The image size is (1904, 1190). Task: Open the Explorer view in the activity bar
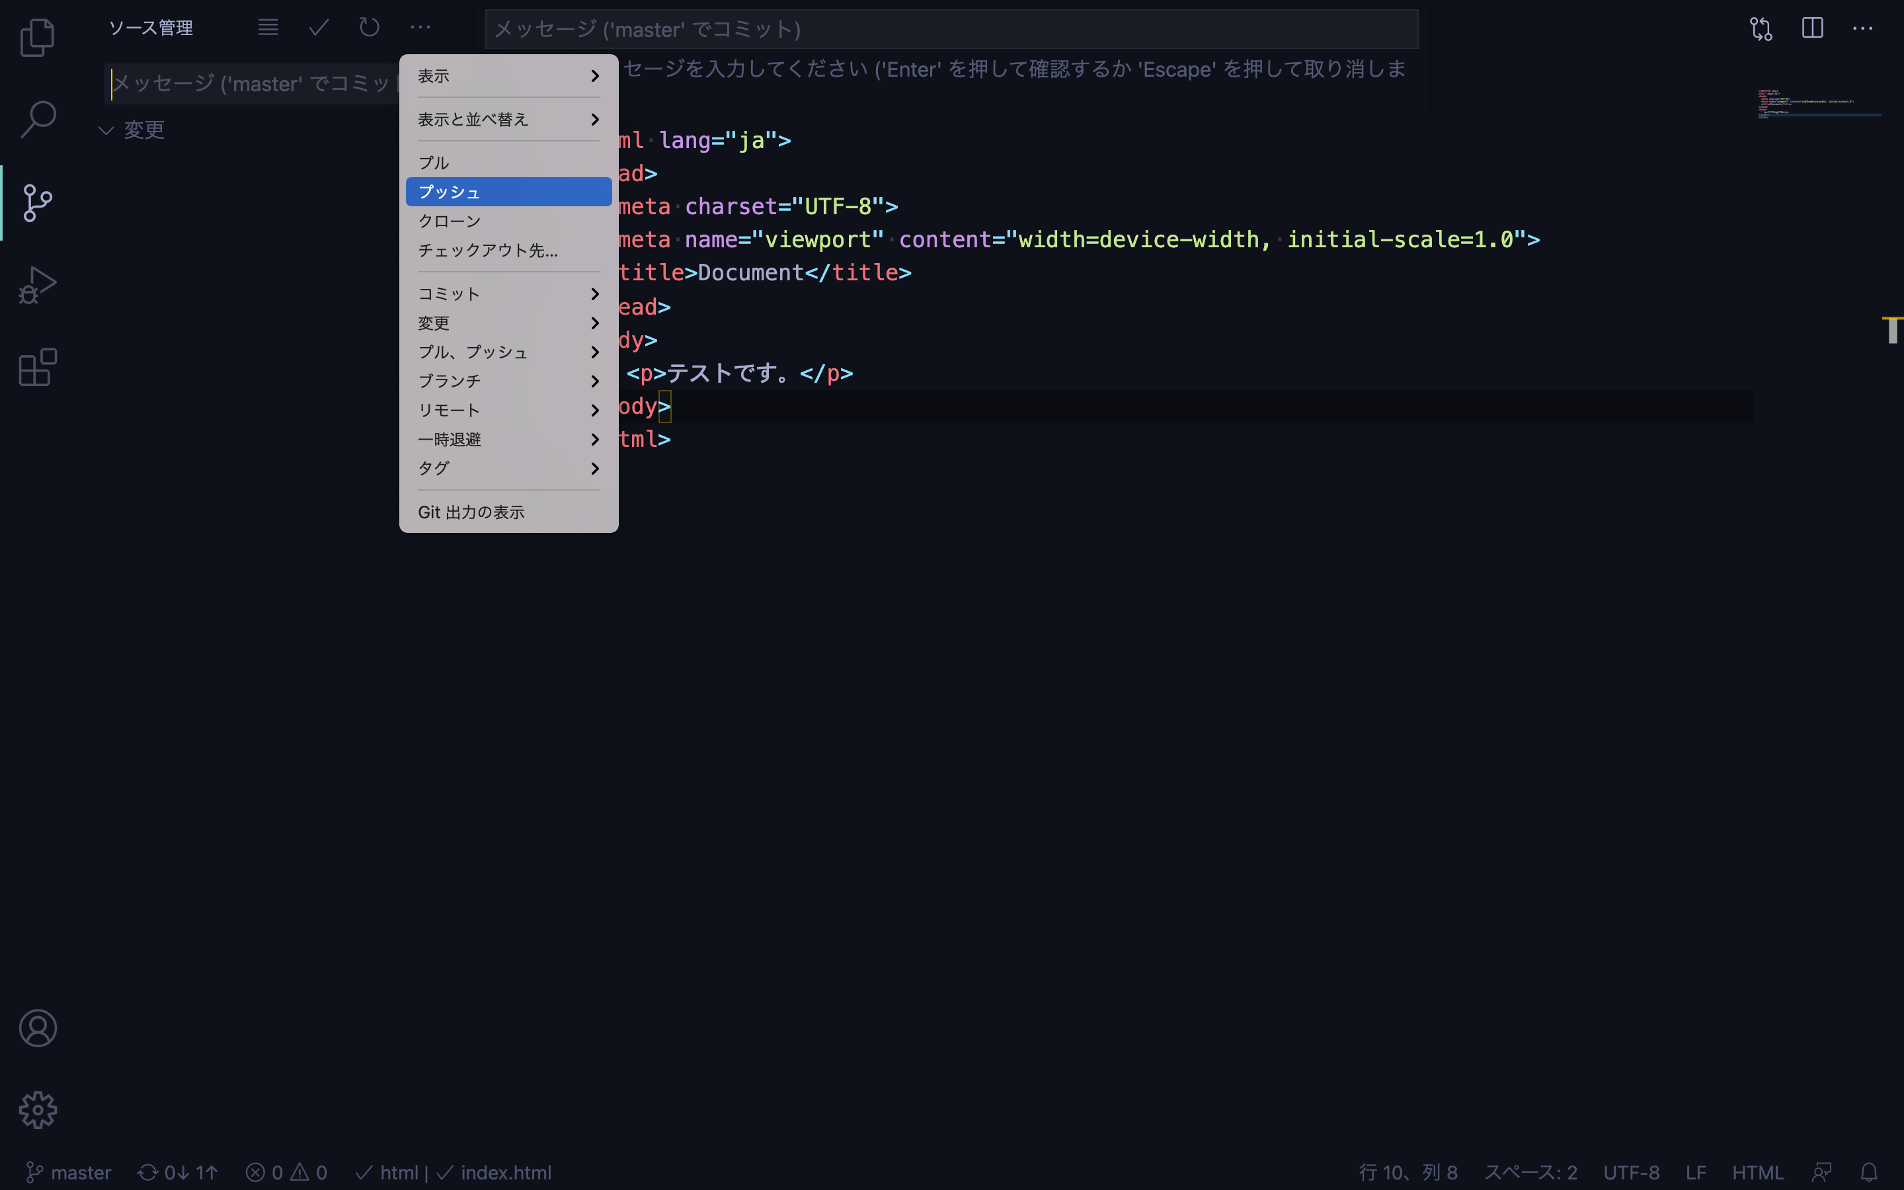(37, 37)
